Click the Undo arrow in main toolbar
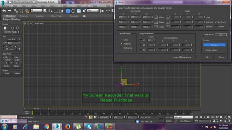 [x=4, y=11]
